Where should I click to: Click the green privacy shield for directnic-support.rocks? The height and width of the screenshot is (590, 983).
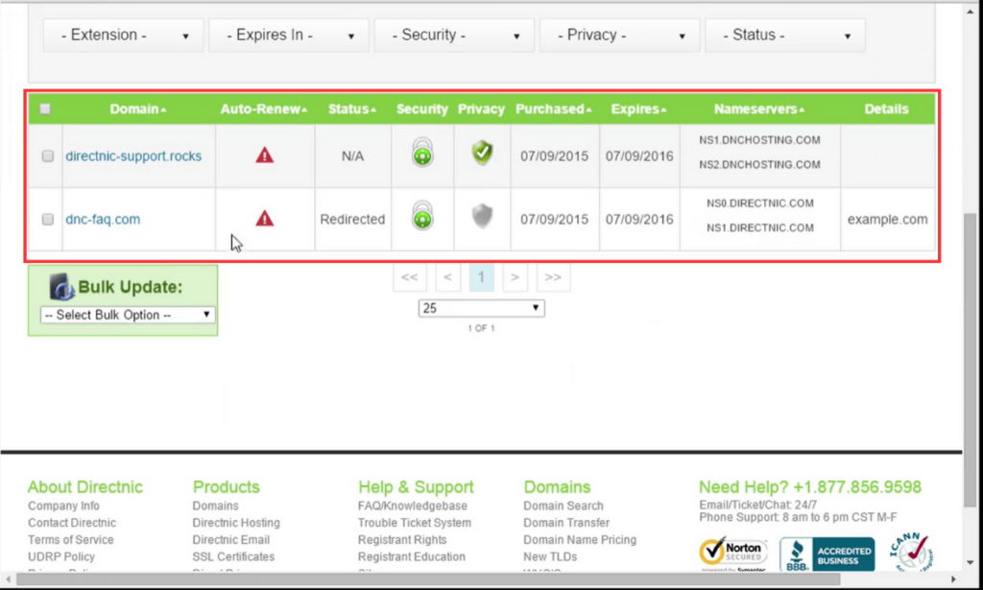(x=482, y=153)
